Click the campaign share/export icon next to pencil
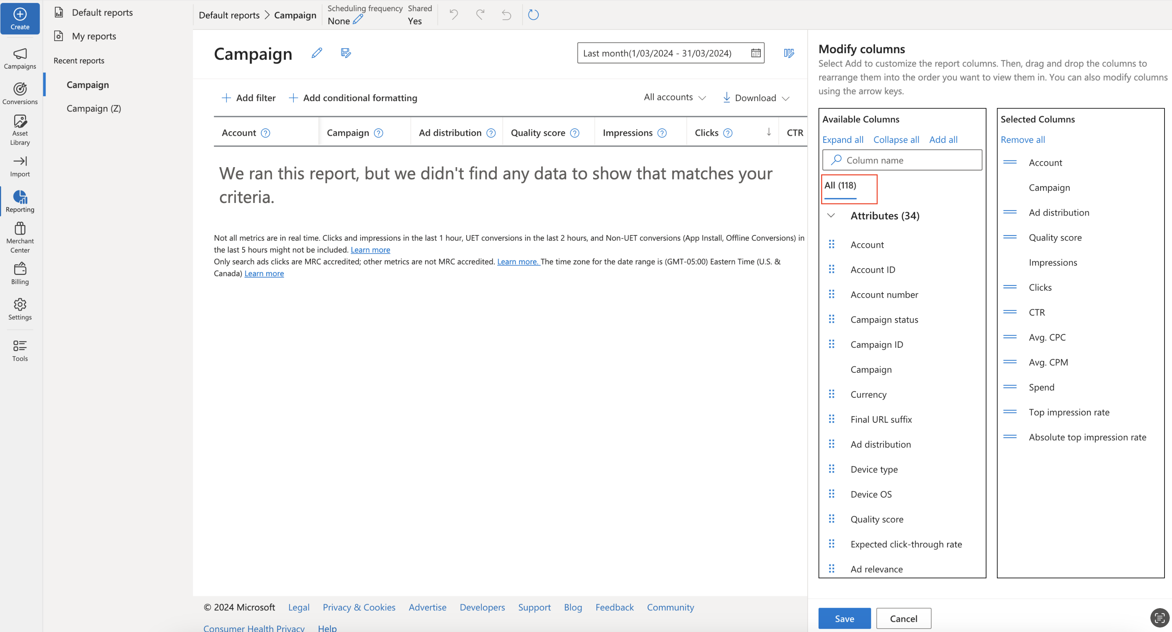 click(x=346, y=52)
